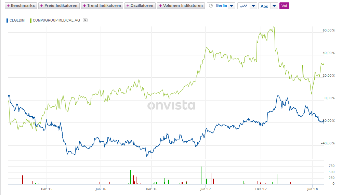The image size is (342, 195).
Task: Click the tallest green volume bar at Jun '17
Action: pos(201,175)
